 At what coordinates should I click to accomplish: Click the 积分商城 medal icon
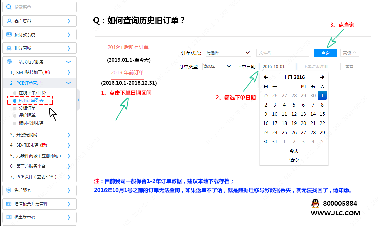coord(9,48)
